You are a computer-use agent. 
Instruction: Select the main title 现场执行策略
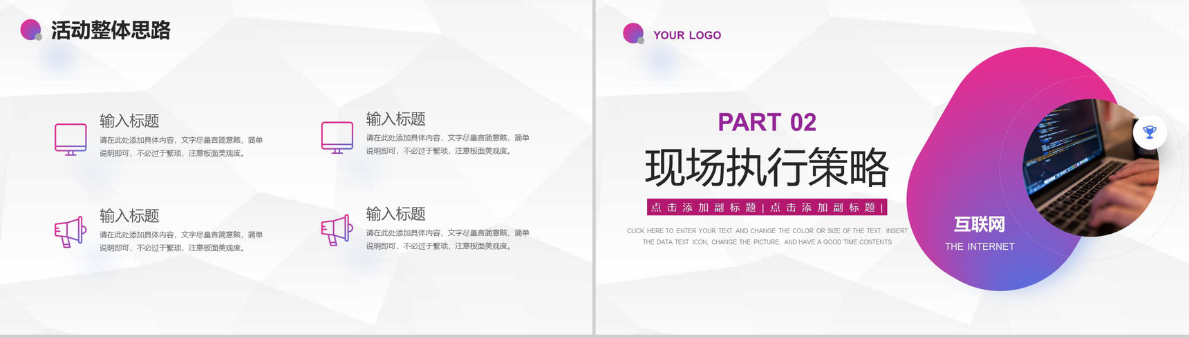(x=767, y=168)
